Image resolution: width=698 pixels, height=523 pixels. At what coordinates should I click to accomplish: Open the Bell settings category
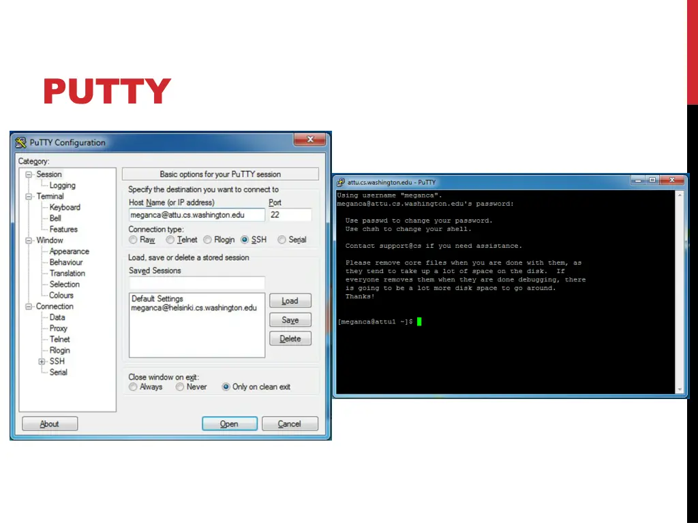(x=55, y=219)
